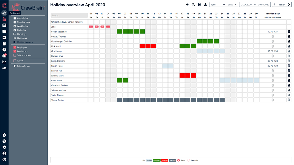Click the Search input field
The height and width of the screenshot is (165, 294).
[x=69, y=15]
